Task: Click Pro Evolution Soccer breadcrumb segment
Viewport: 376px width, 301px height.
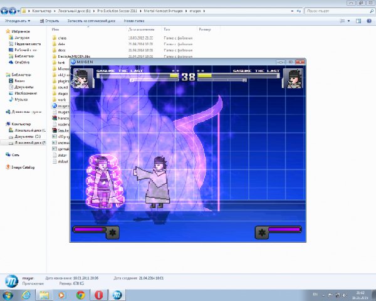Action: coord(117,11)
